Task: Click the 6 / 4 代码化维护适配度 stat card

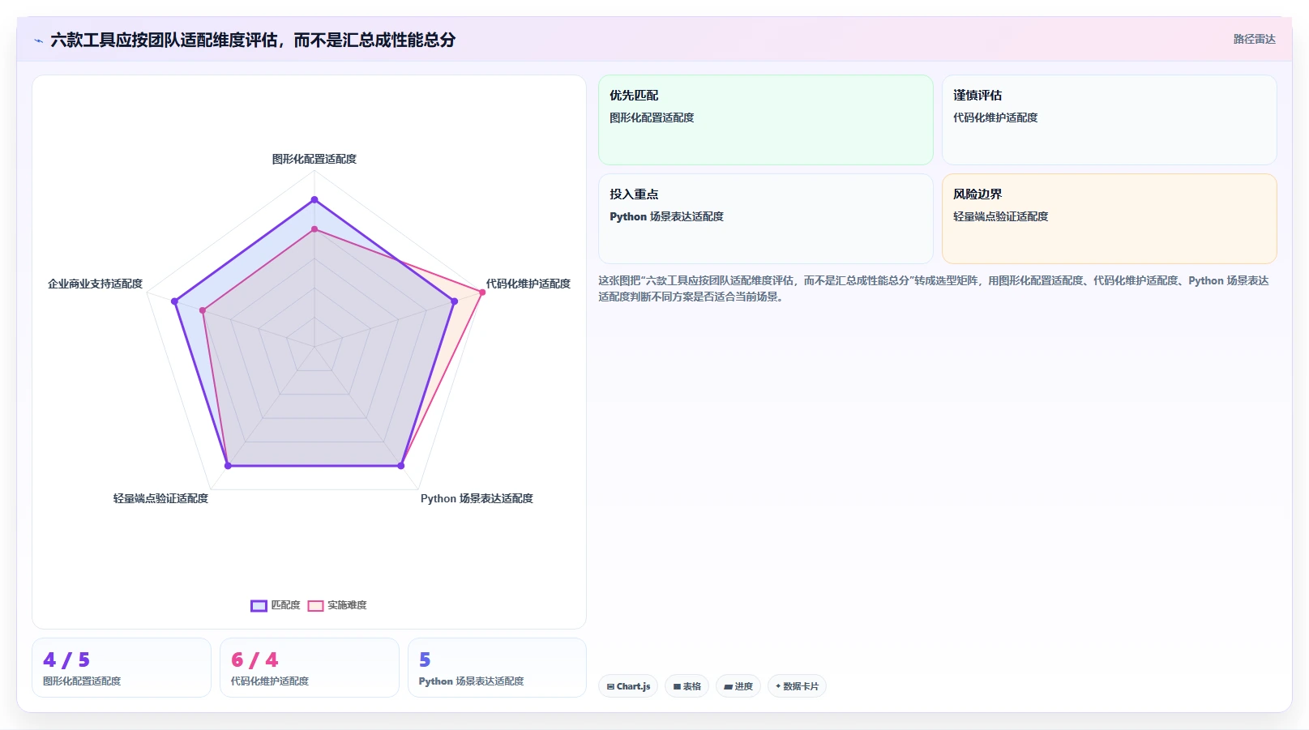Action: (310, 668)
